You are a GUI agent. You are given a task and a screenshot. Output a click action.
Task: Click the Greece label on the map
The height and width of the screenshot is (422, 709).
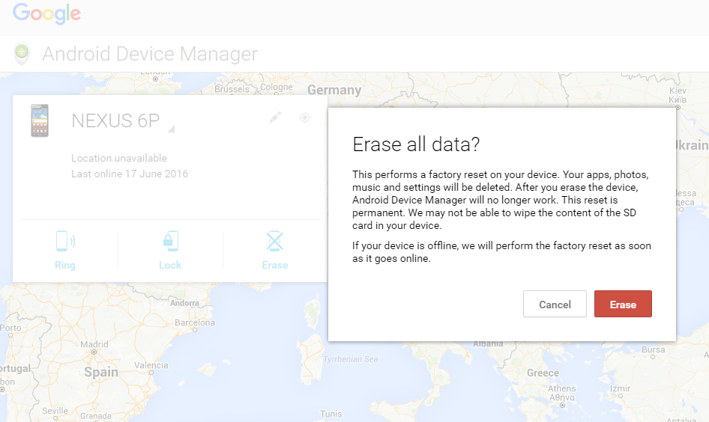[543, 373]
